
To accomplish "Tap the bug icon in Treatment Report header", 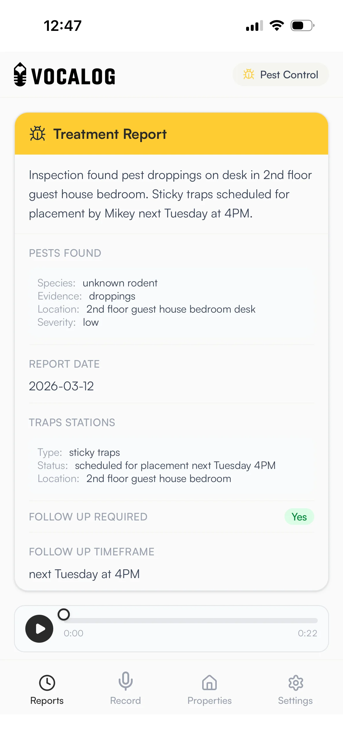I will pos(38,134).
